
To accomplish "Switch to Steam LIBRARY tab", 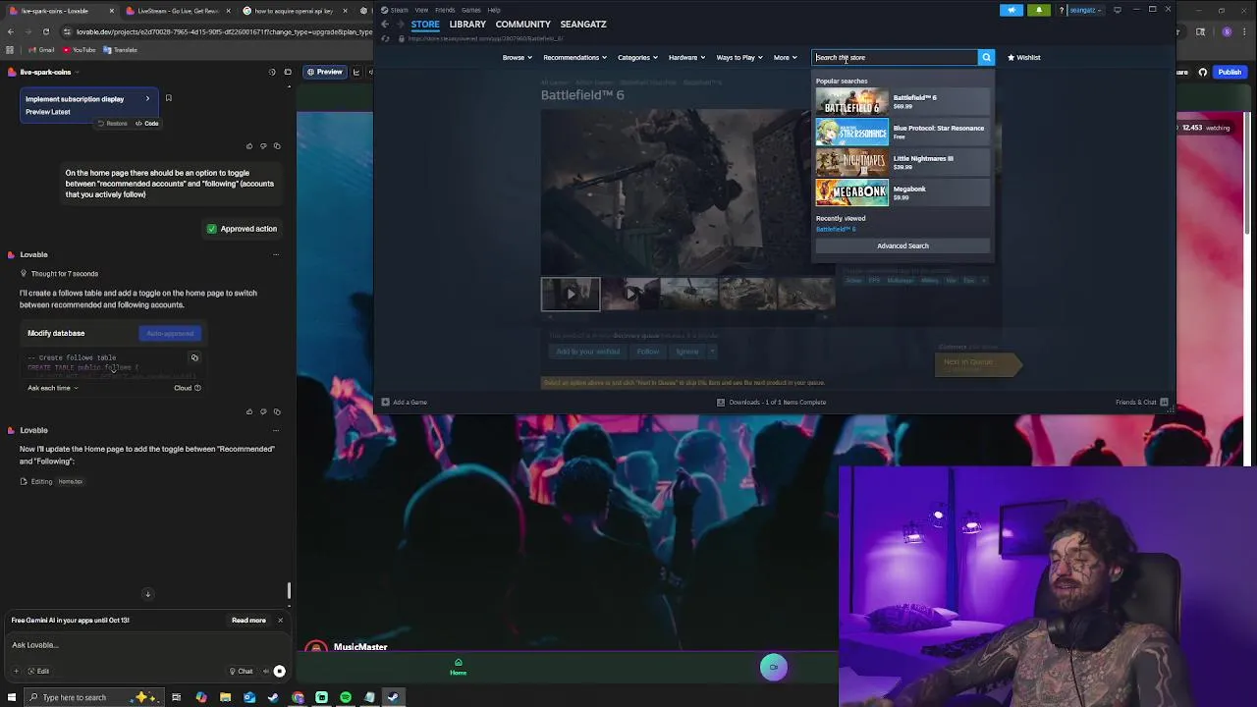I will click(x=467, y=24).
